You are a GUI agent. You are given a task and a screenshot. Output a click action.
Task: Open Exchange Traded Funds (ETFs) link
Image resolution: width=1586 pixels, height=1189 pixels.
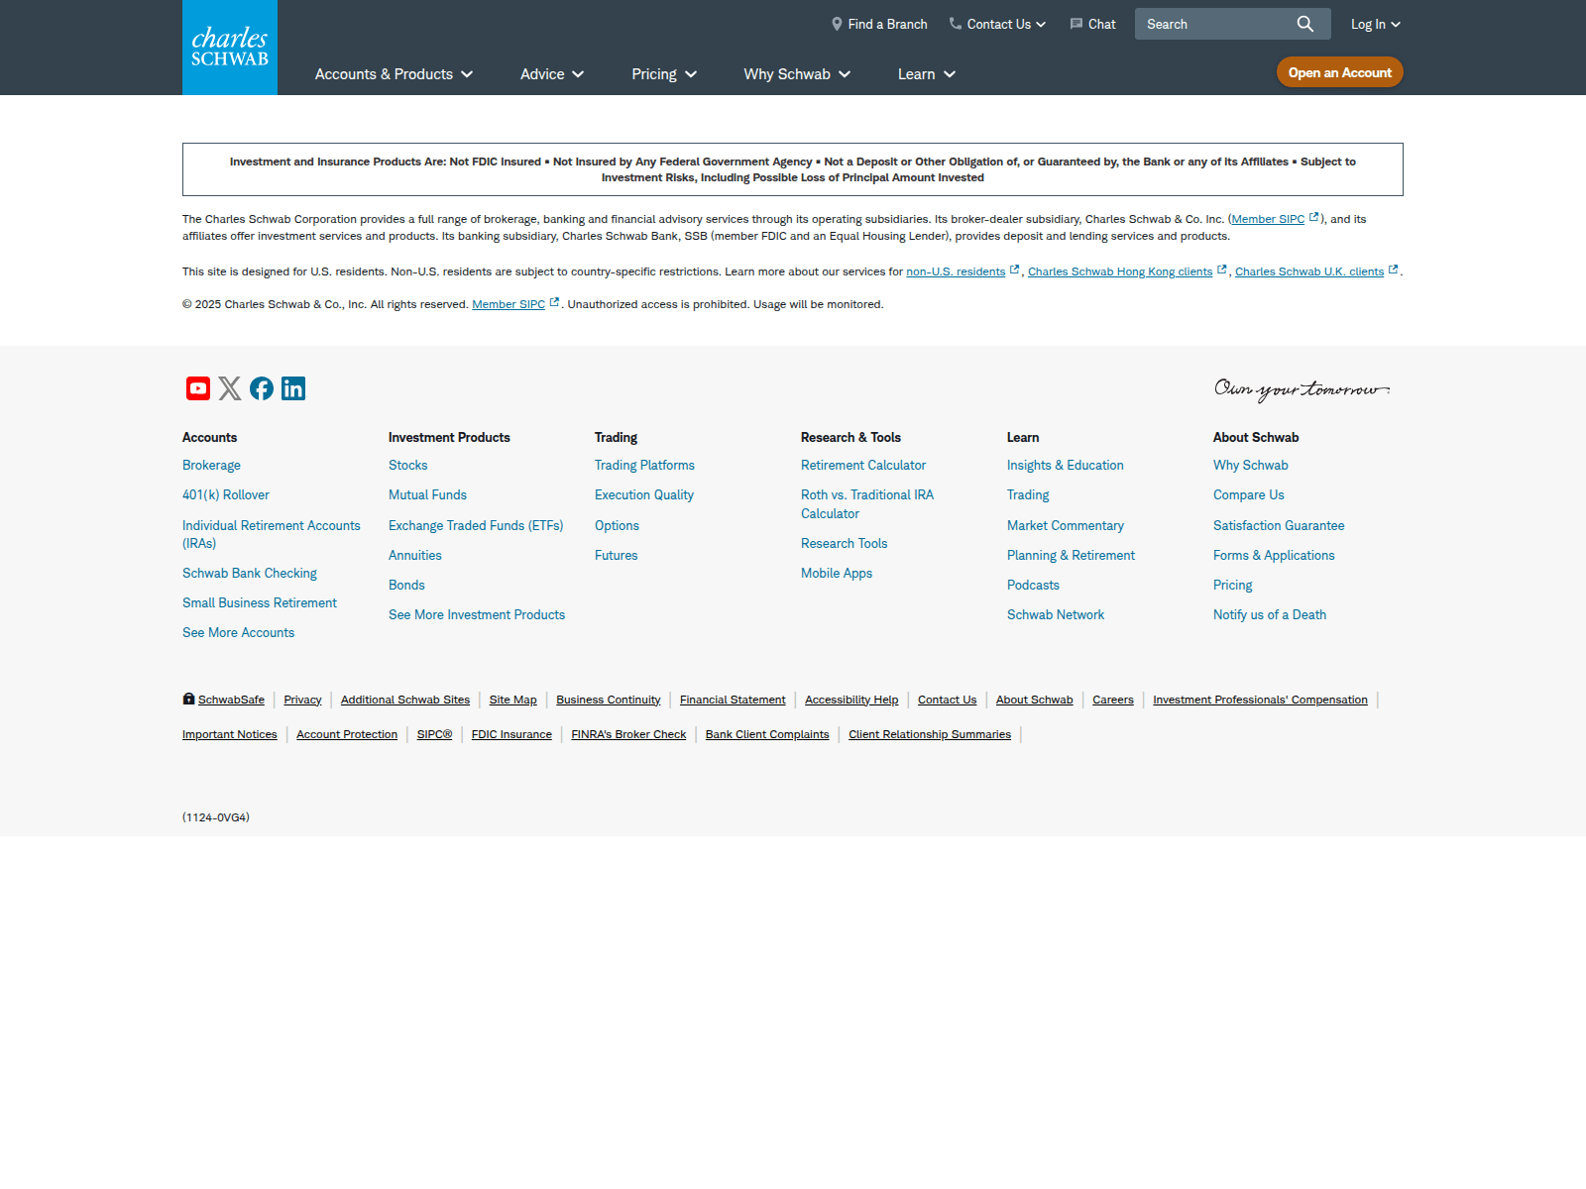click(x=476, y=525)
